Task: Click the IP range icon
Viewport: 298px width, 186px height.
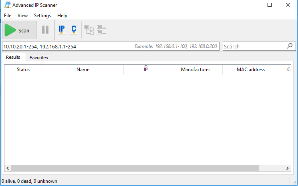Action: click(x=62, y=30)
